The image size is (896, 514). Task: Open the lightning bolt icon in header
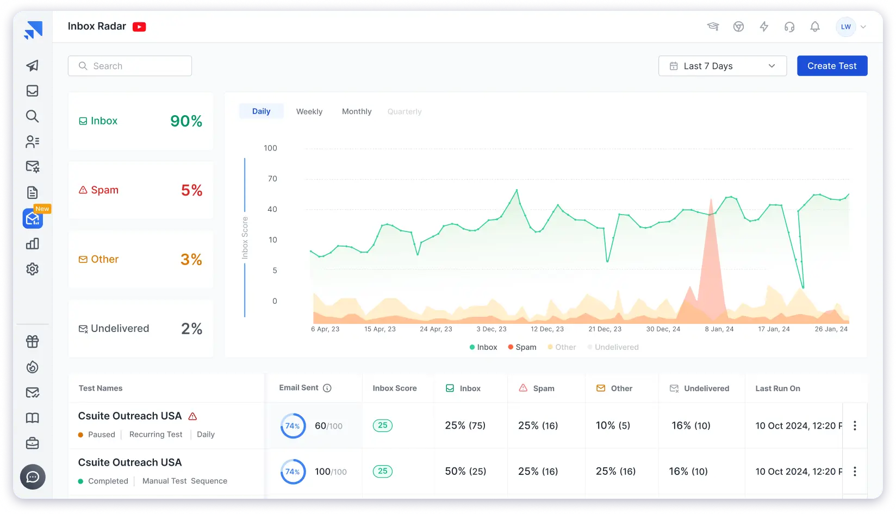click(x=764, y=27)
